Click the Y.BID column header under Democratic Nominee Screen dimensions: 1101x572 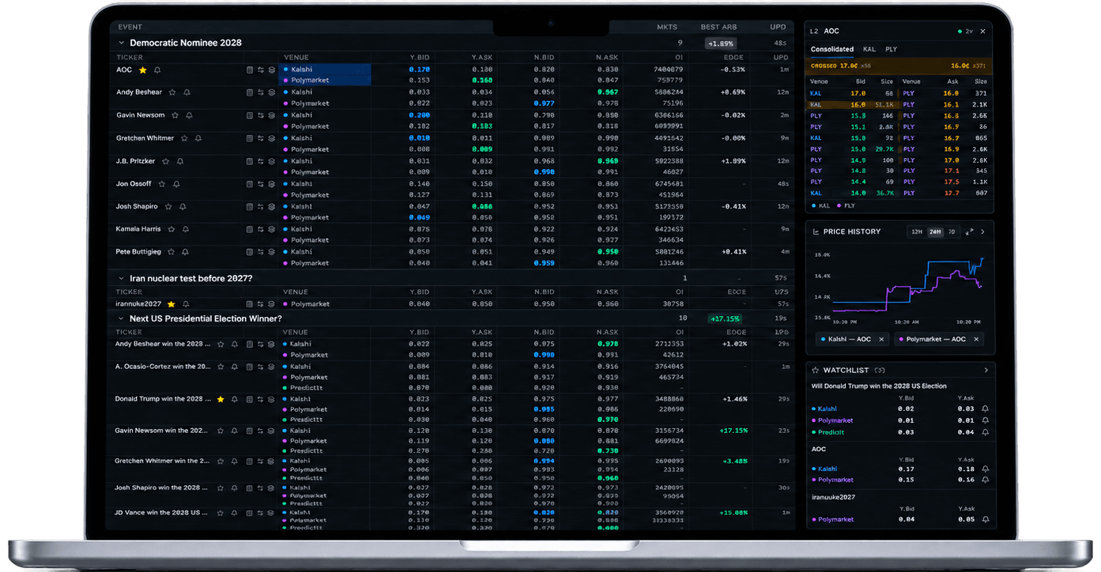[419, 58]
